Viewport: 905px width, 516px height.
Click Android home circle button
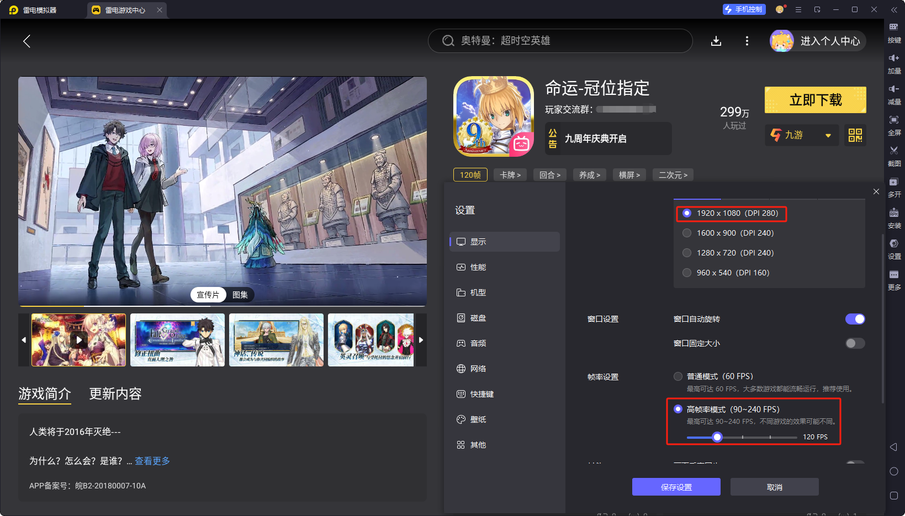tap(894, 471)
